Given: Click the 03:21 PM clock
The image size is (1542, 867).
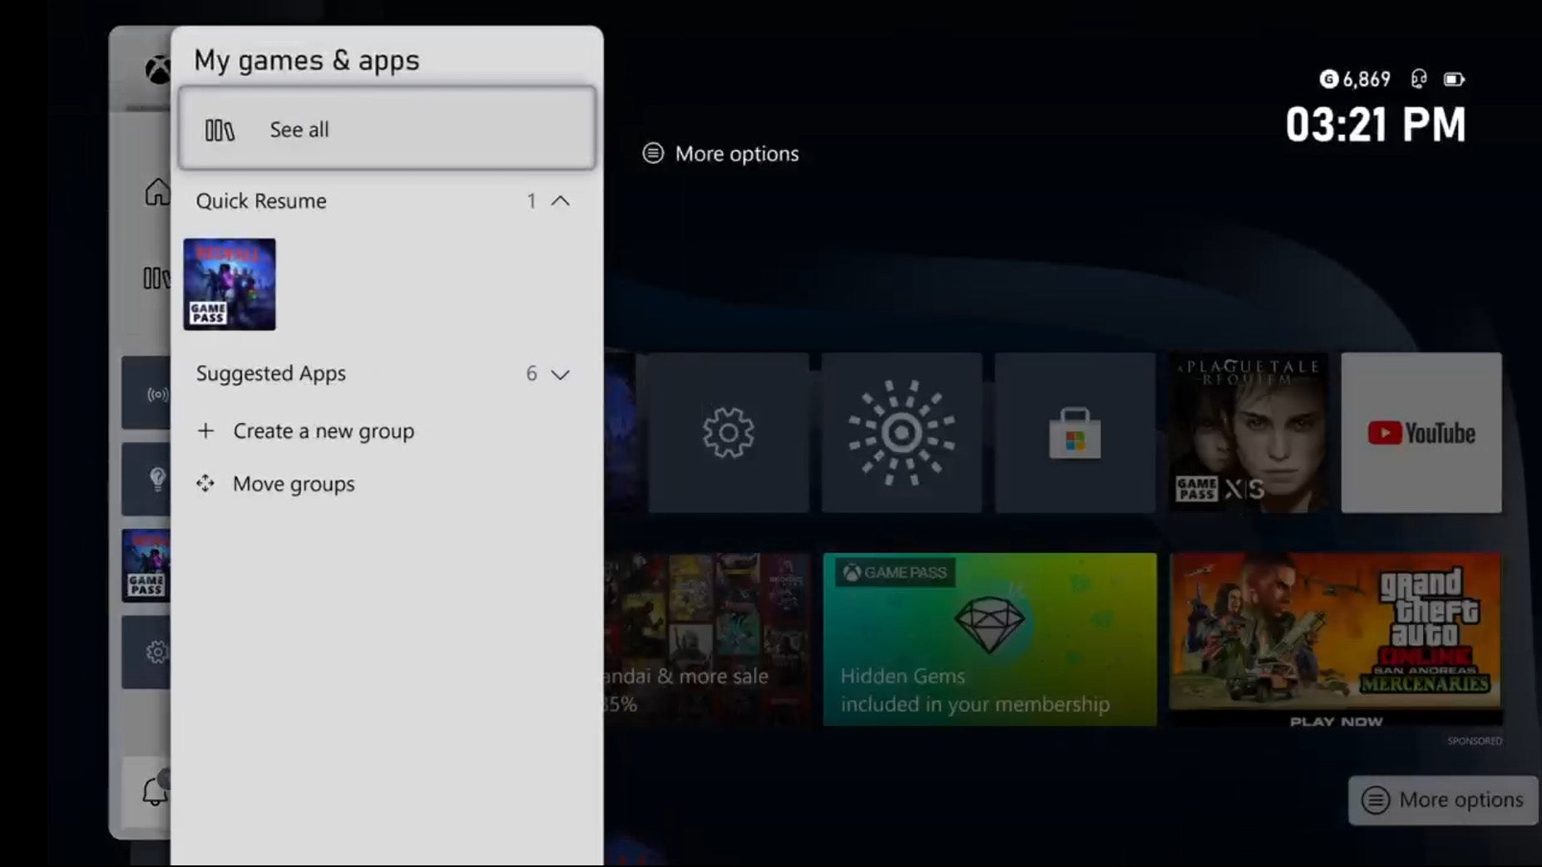Looking at the screenshot, I should (1376, 125).
